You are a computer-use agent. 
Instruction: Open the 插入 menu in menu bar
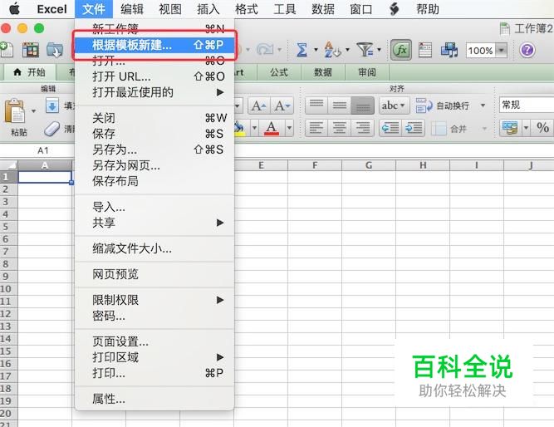coord(208,9)
